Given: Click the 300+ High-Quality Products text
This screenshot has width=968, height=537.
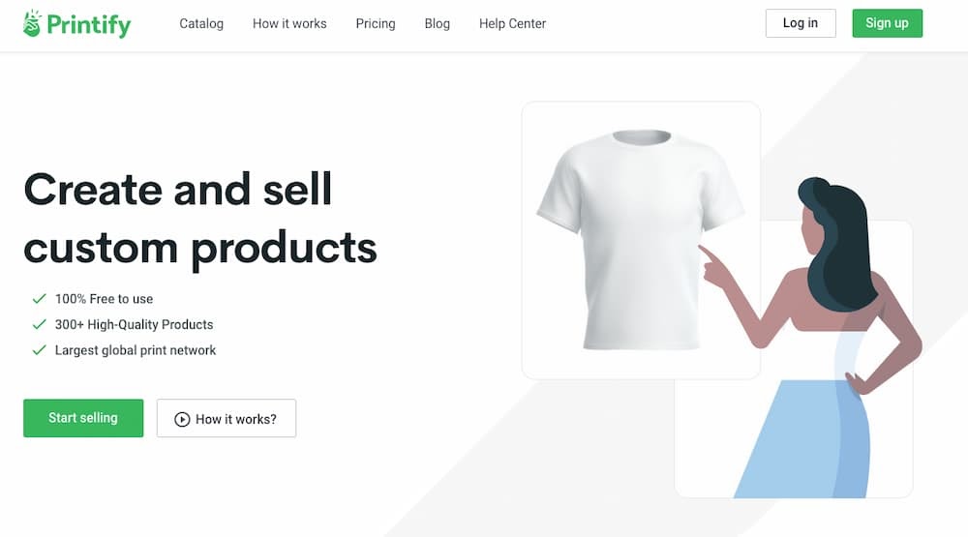Looking at the screenshot, I should click(x=134, y=325).
